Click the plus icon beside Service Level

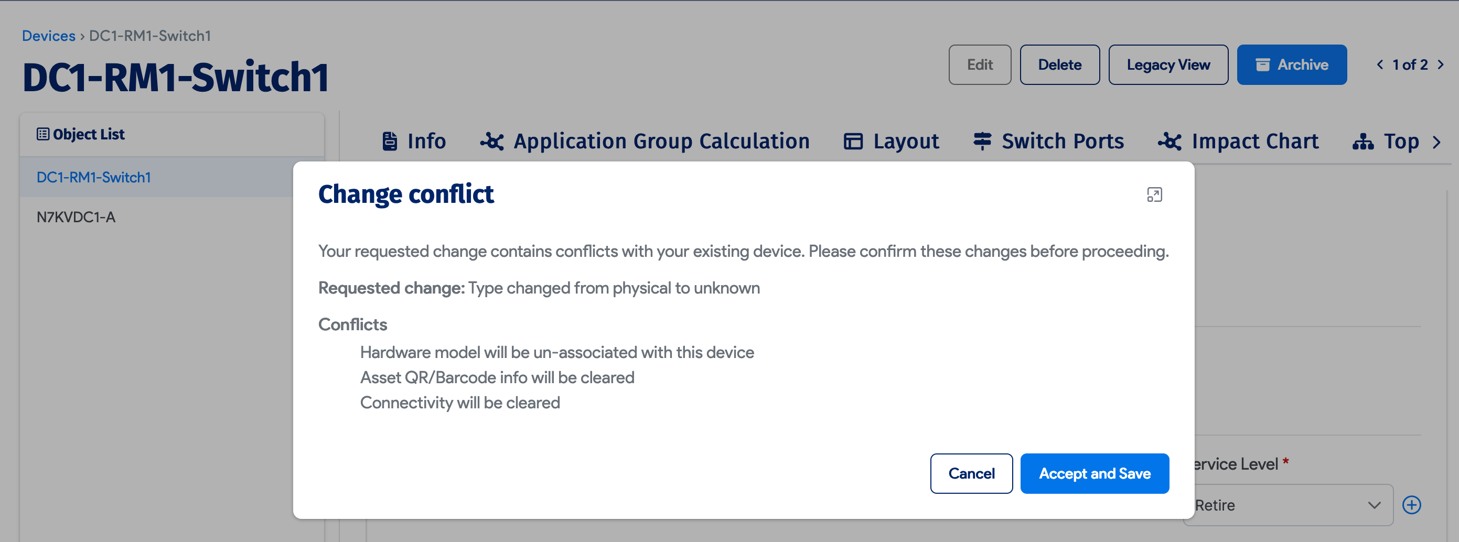(1411, 505)
